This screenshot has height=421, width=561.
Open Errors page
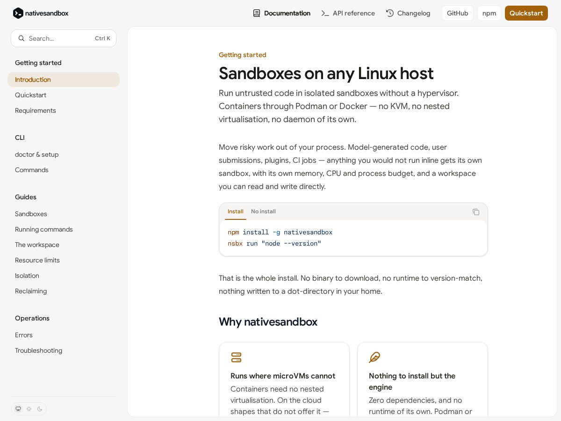tap(64, 335)
